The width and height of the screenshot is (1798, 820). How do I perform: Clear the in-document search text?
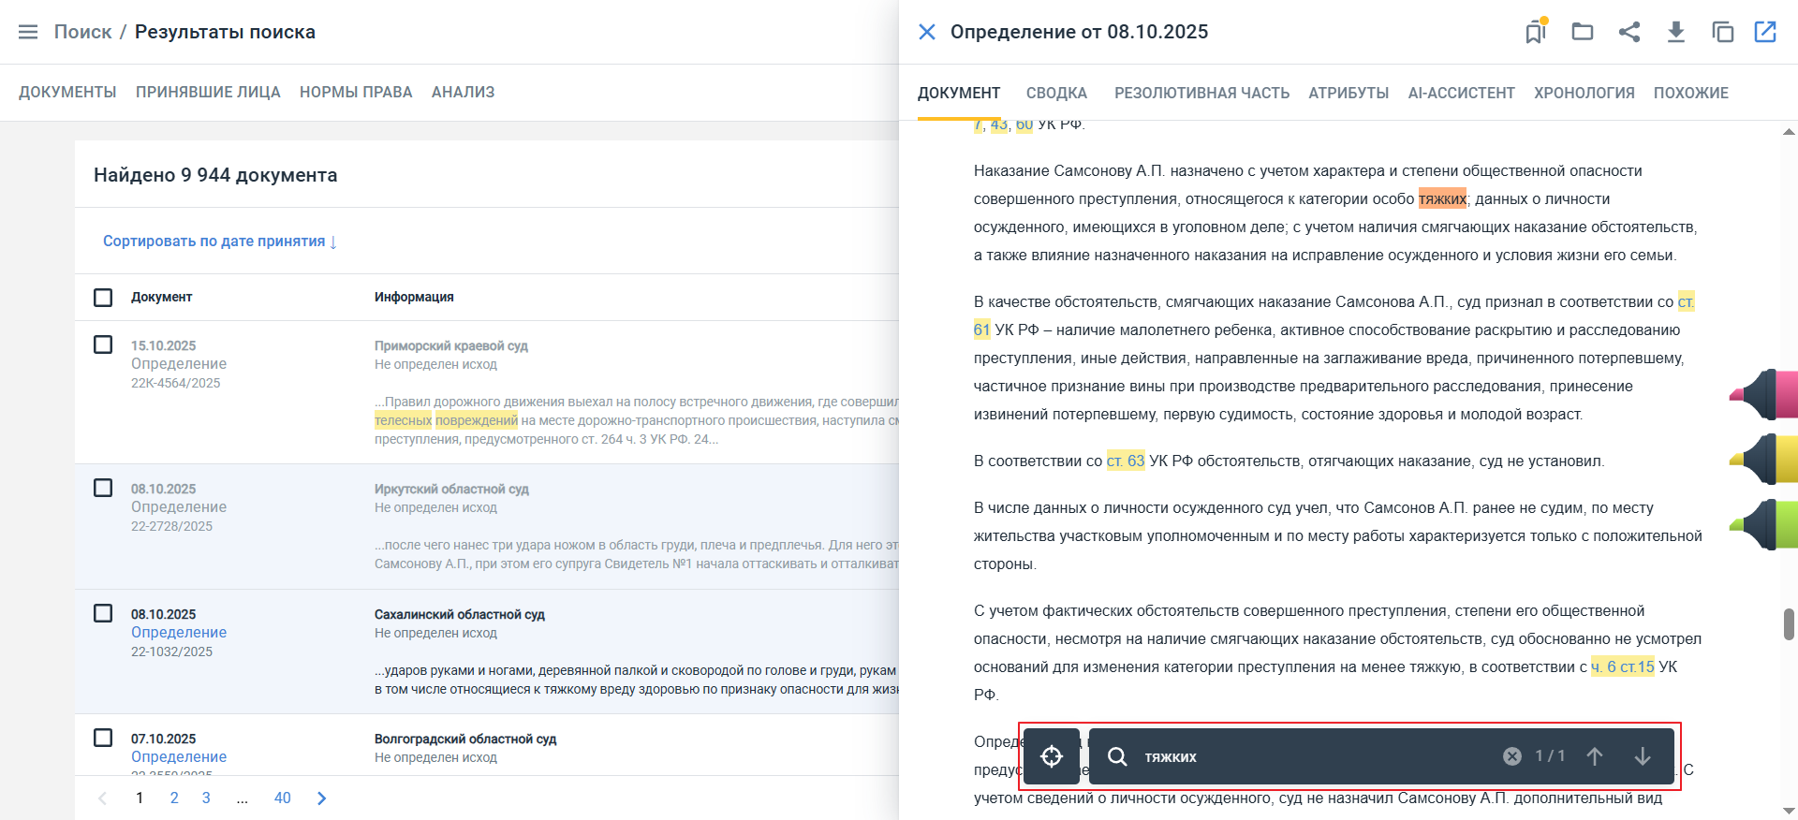[1512, 756]
